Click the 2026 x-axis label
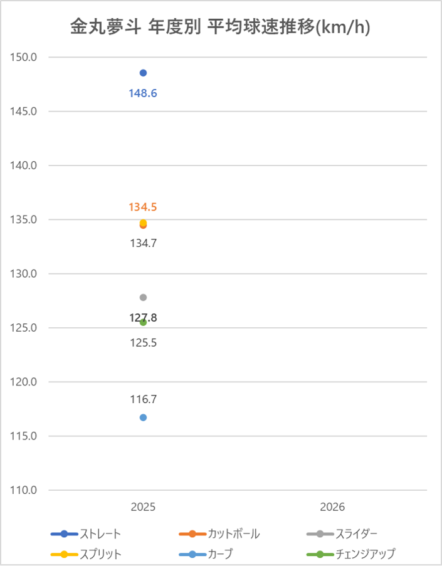This screenshot has width=442, height=566. click(x=332, y=506)
